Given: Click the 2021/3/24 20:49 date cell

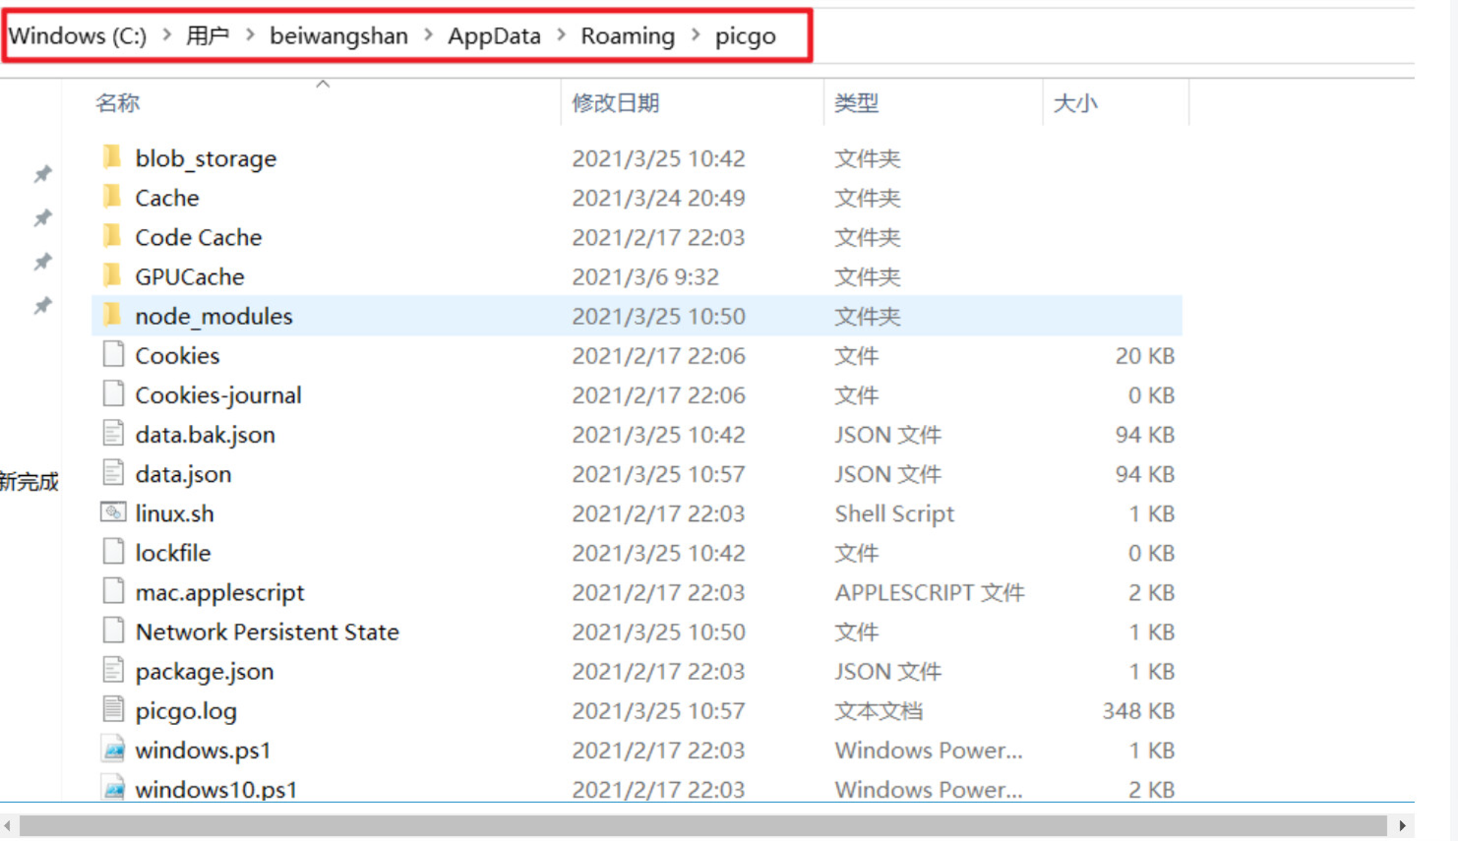Looking at the screenshot, I should click(x=658, y=197).
